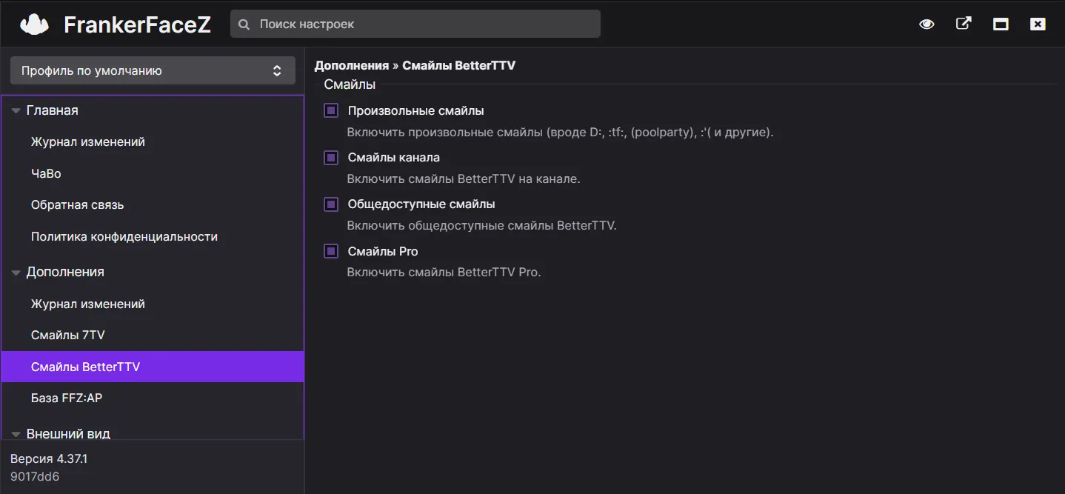Click the eye icon in the header
Viewport: 1065px width, 494px height.
pos(927,24)
